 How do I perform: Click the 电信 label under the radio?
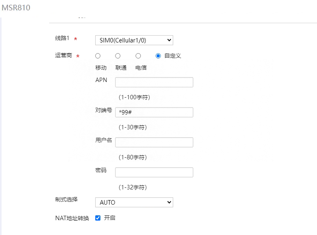coord(141,68)
